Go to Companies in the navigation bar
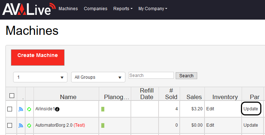The image size is (265, 135). tap(96, 9)
